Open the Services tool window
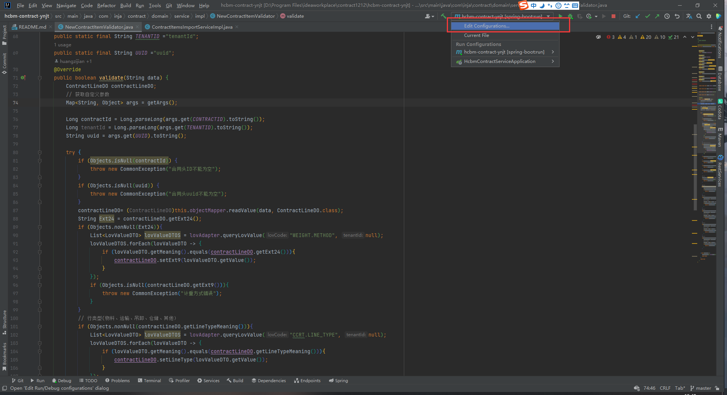The width and height of the screenshot is (727, 395). (x=208, y=381)
